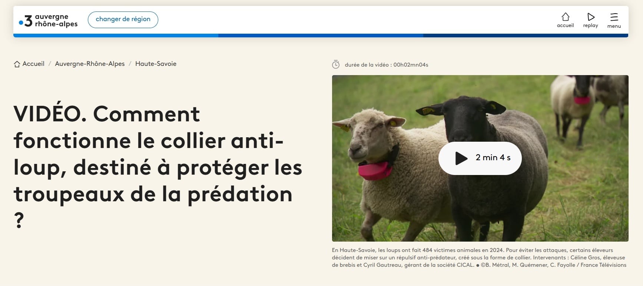Open Auvergne-Rhône-Alpes breadcrumb link
The image size is (643, 286).
tap(90, 64)
